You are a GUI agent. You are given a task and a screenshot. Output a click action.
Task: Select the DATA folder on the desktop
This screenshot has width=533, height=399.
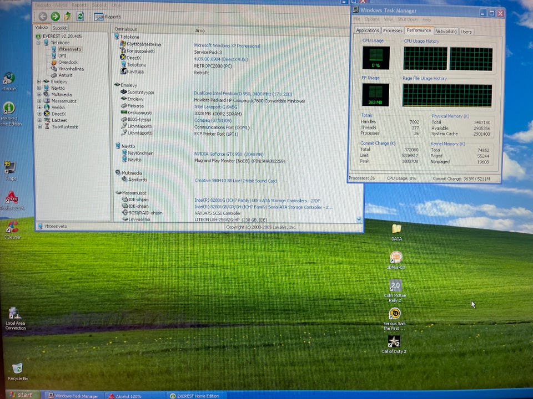pyautogui.click(x=396, y=232)
